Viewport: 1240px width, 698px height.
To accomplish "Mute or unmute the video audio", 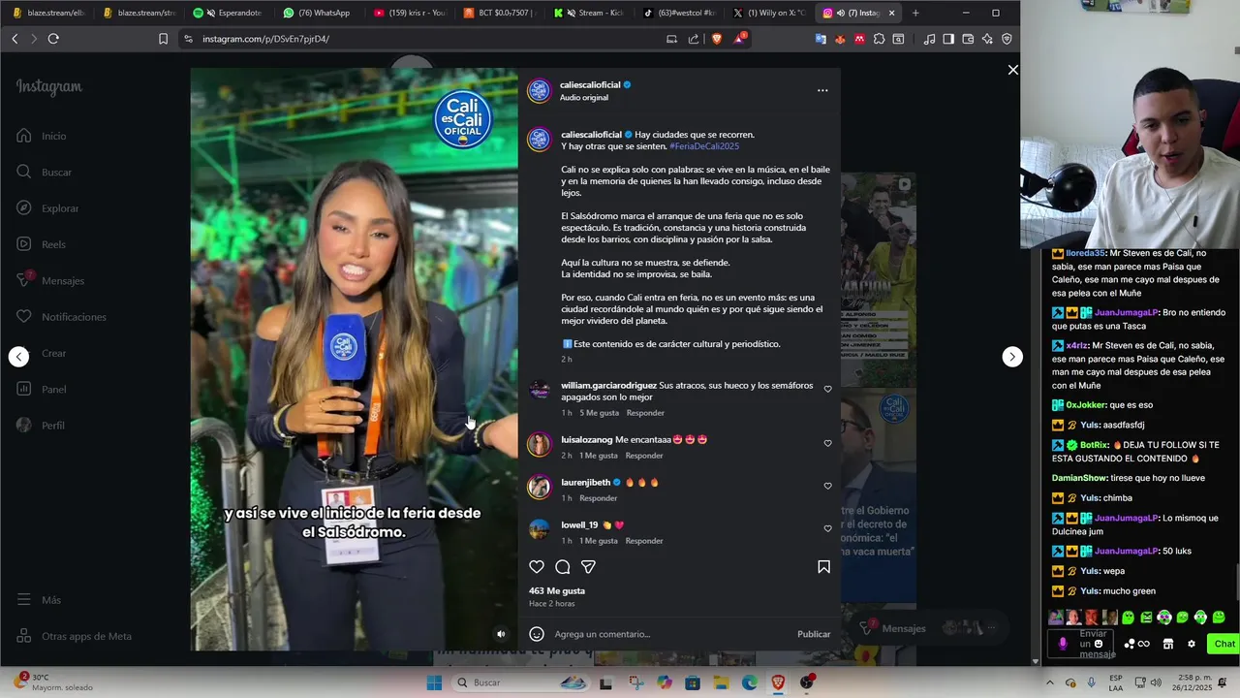I will 501,634.
